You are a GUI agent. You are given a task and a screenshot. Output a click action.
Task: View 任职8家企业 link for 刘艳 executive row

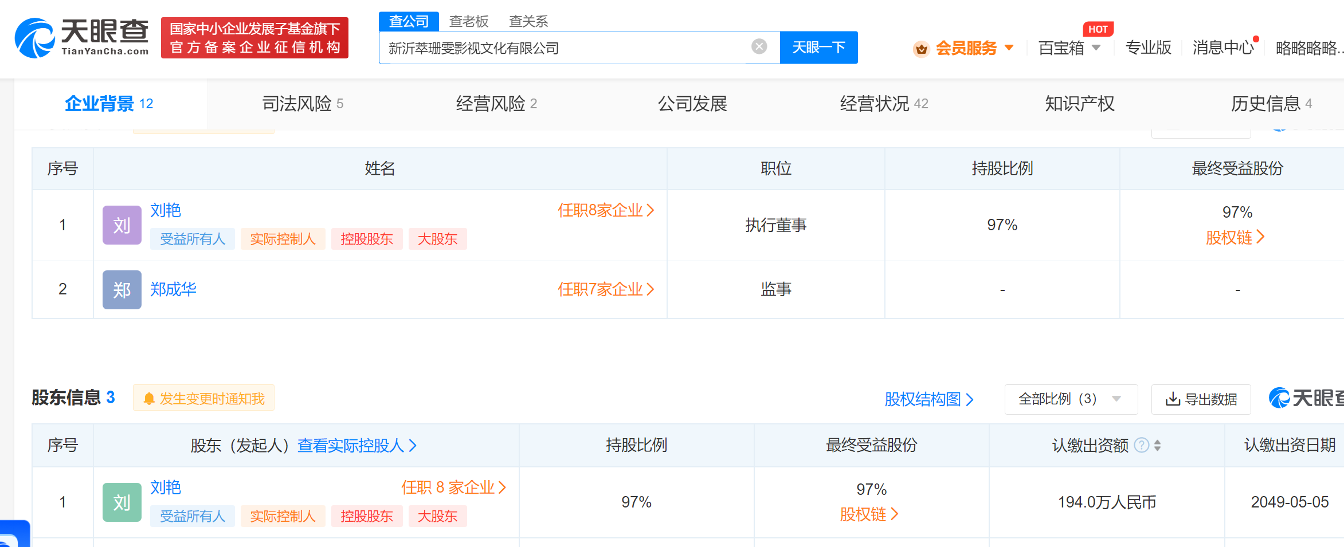point(606,210)
